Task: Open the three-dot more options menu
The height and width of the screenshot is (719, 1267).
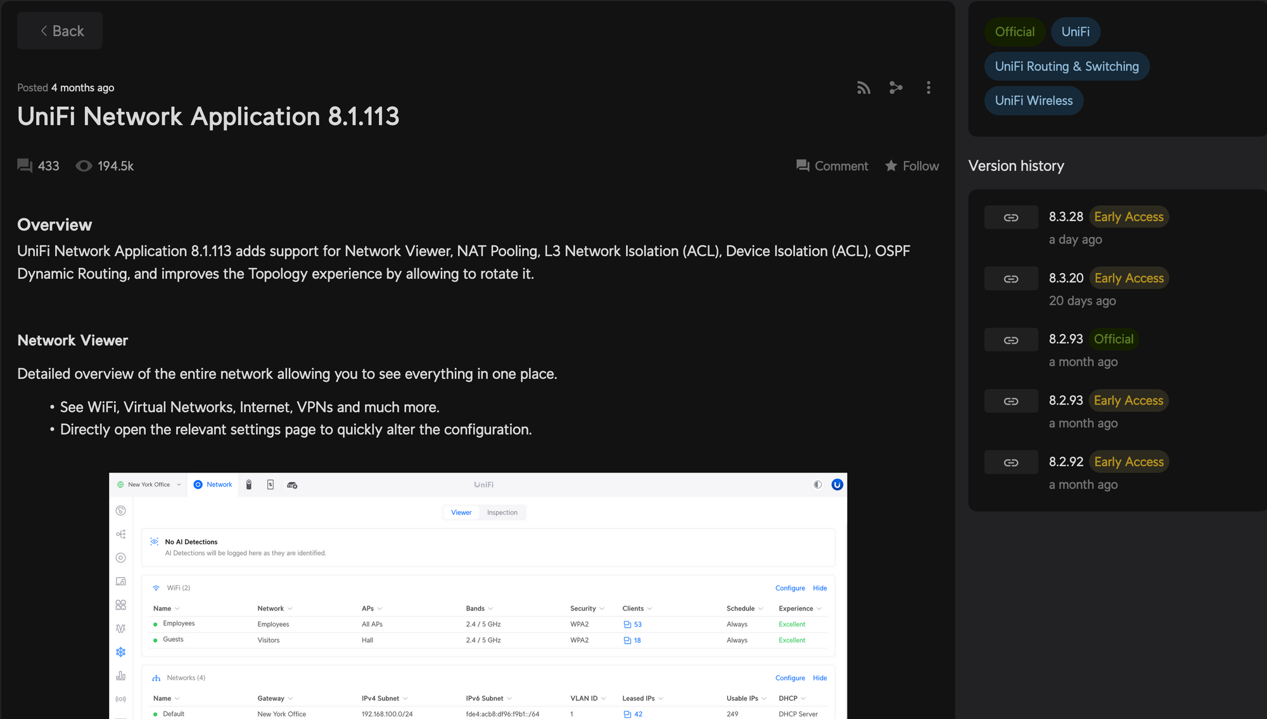Action: [928, 88]
